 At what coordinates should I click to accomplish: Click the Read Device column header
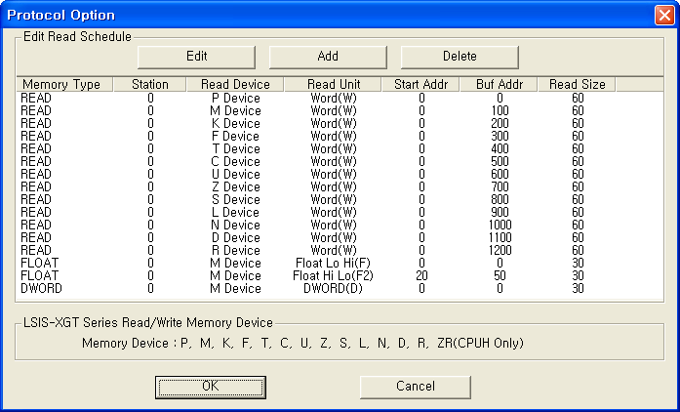pyautogui.click(x=235, y=84)
